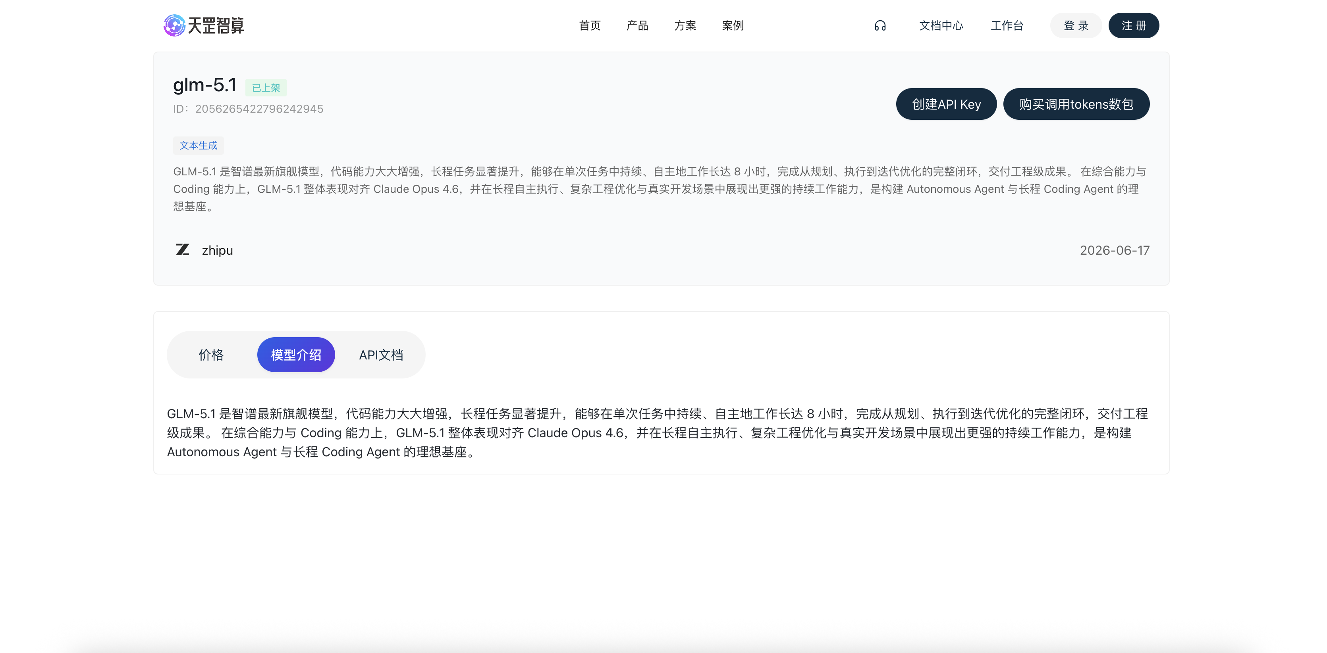
Task: Go to 首页 in navigation
Action: (590, 26)
